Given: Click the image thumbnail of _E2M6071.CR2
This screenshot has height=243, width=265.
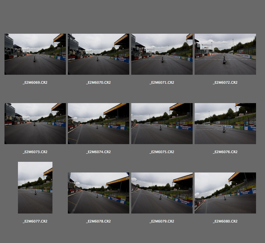Looking at the screenshot, I should pos(162,54).
